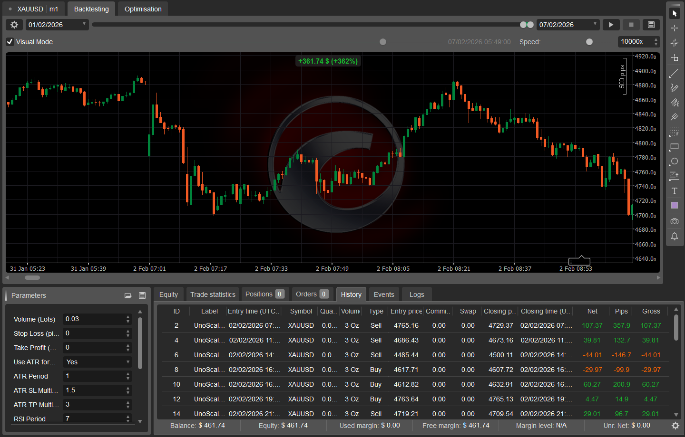The height and width of the screenshot is (437, 685).
Task: Choose the rectangle drawing tool
Action: (x=675, y=147)
